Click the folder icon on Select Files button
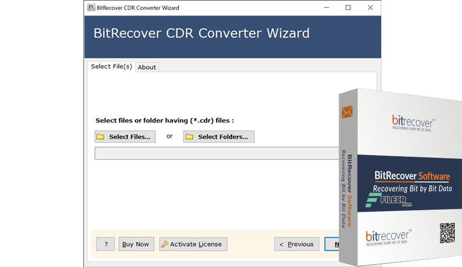The height and width of the screenshot is (267, 462). point(101,137)
